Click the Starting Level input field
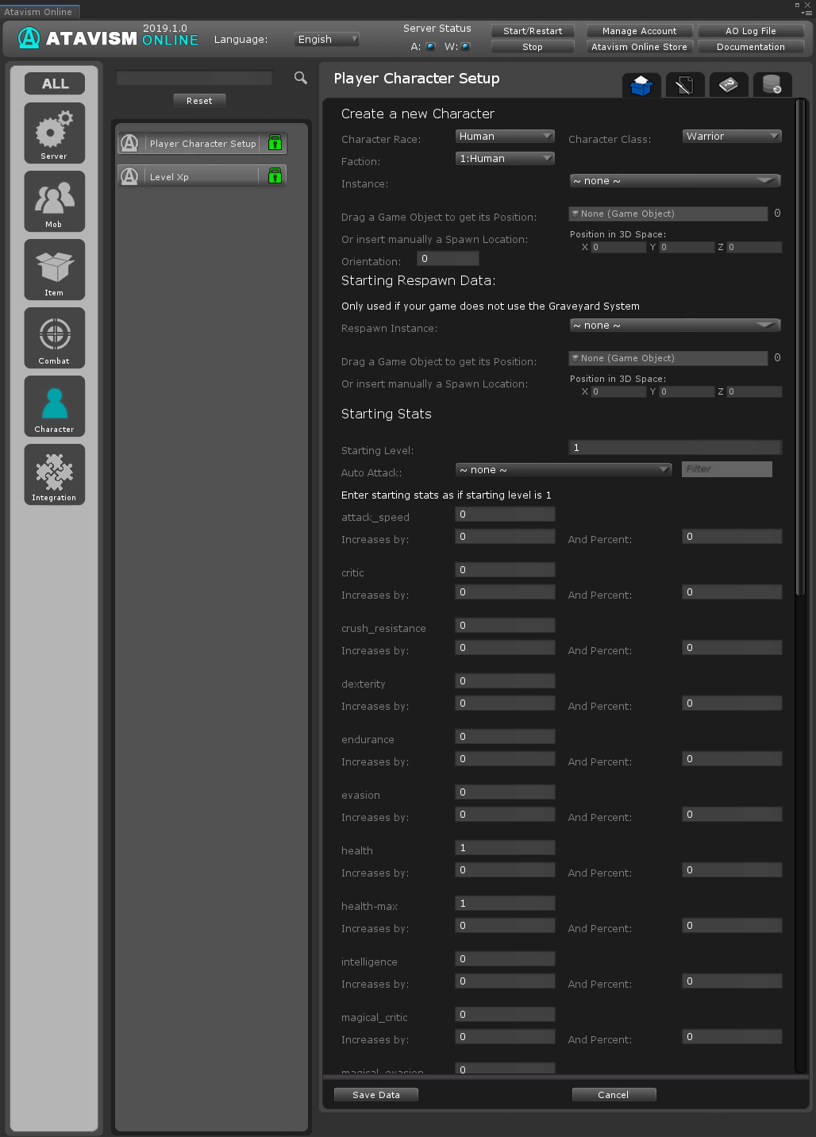 point(675,448)
